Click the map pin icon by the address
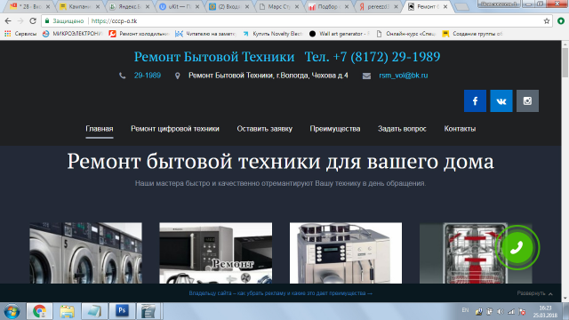The width and height of the screenshot is (569, 320). (178, 76)
